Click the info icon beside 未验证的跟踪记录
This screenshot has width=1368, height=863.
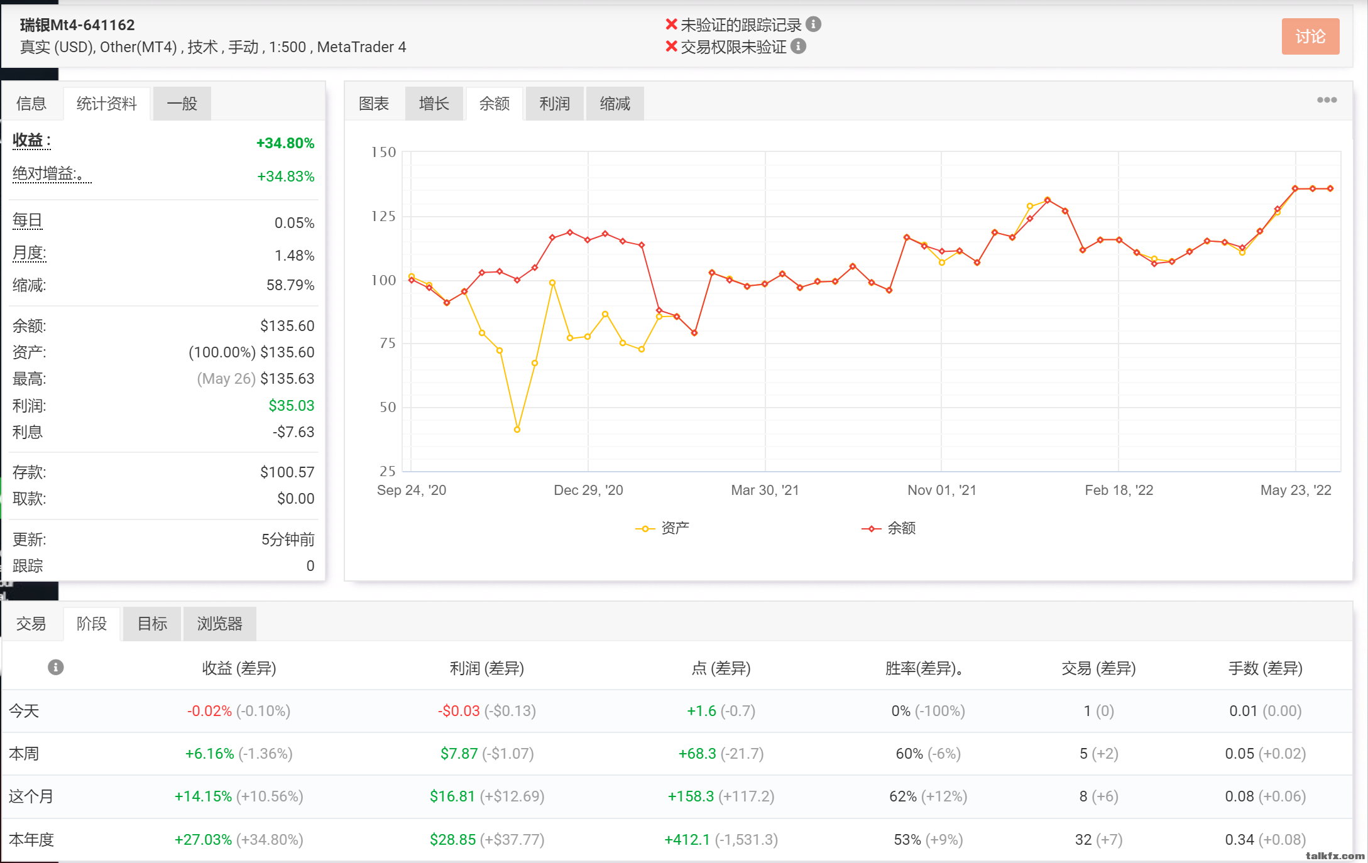tap(813, 24)
